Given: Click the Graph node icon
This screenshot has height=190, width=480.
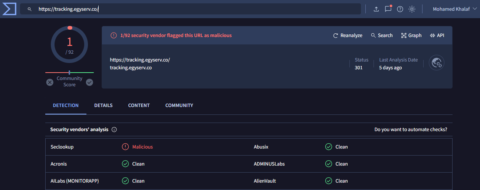Looking at the screenshot, I should point(404,36).
